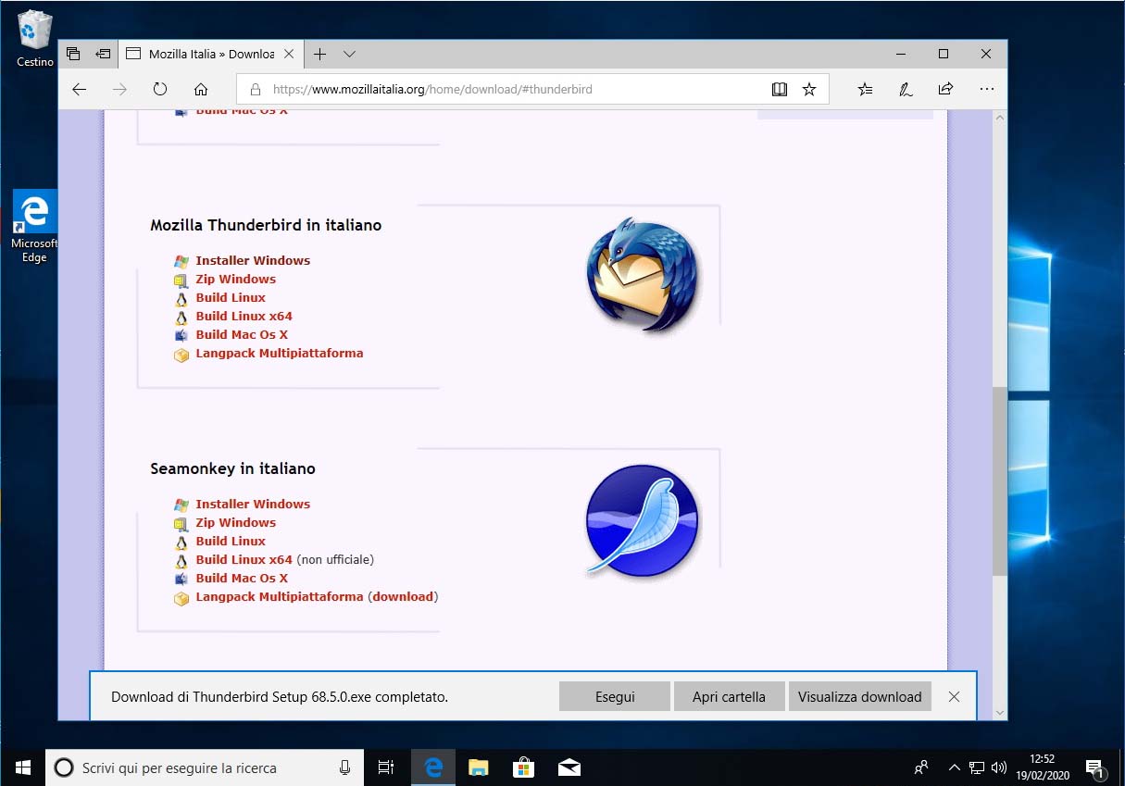Add this page to favorites star
Screen dimensions: 1125x786
(x=809, y=90)
